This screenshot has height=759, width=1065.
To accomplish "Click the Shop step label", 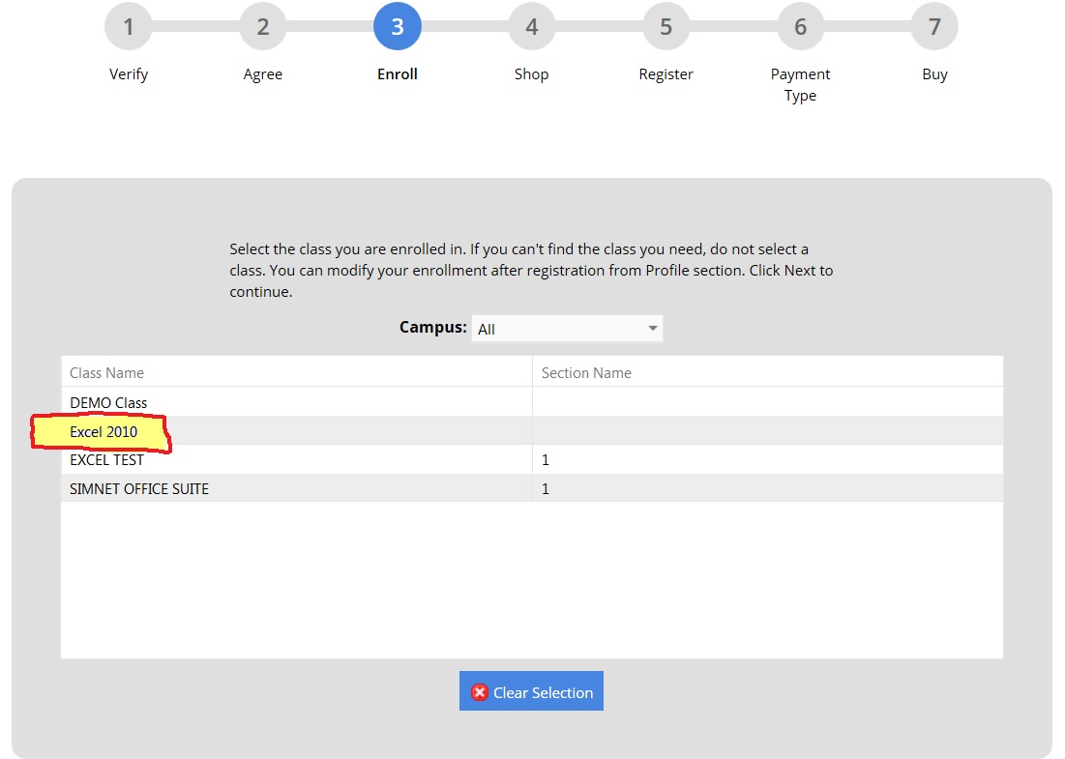I will pyautogui.click(x=531, y=74).
